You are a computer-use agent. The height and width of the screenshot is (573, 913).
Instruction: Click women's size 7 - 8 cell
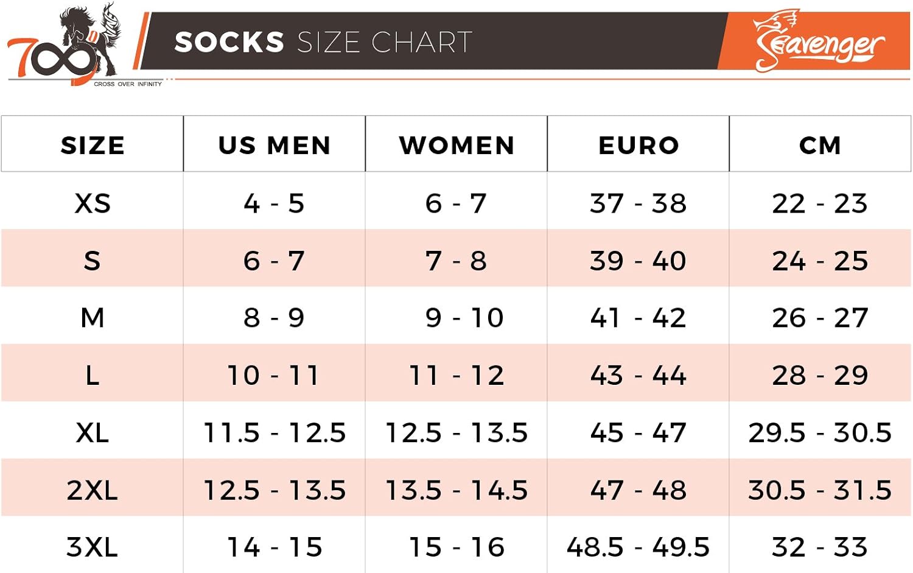tap(456, 261)
